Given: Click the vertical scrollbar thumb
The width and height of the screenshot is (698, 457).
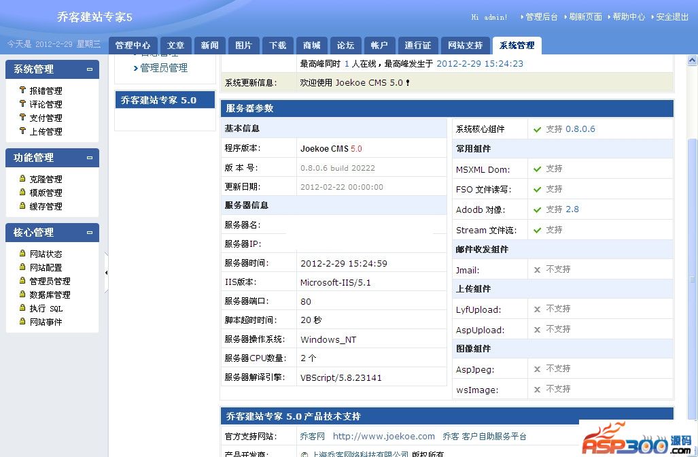Looking at the screenshot, I should coord(692,279).
